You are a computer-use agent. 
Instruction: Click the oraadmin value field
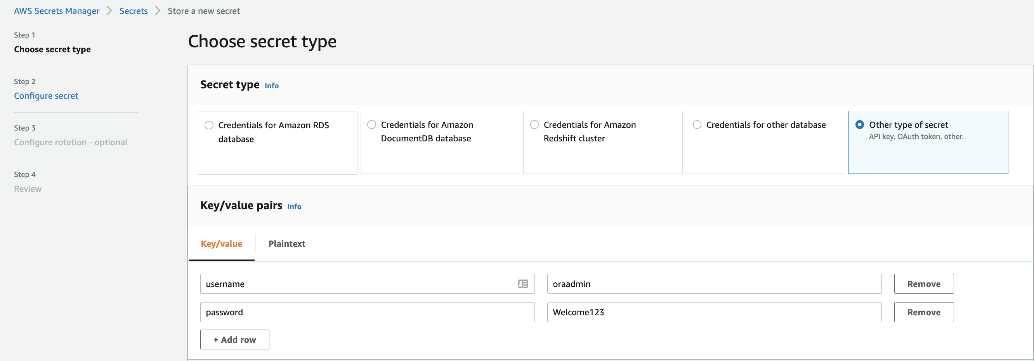click(714, 284)
